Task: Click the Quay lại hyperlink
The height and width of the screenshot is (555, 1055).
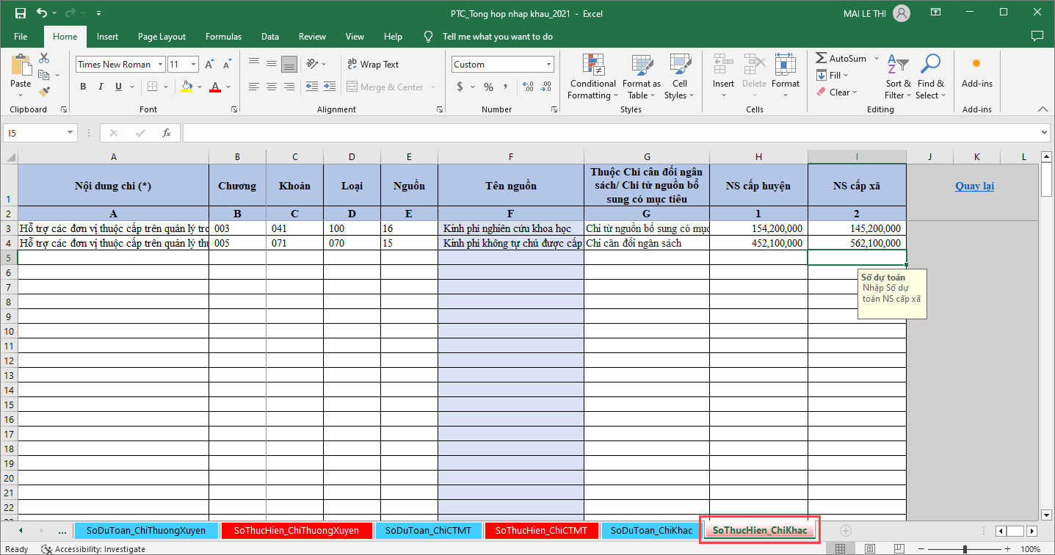Action: [974, 186]
